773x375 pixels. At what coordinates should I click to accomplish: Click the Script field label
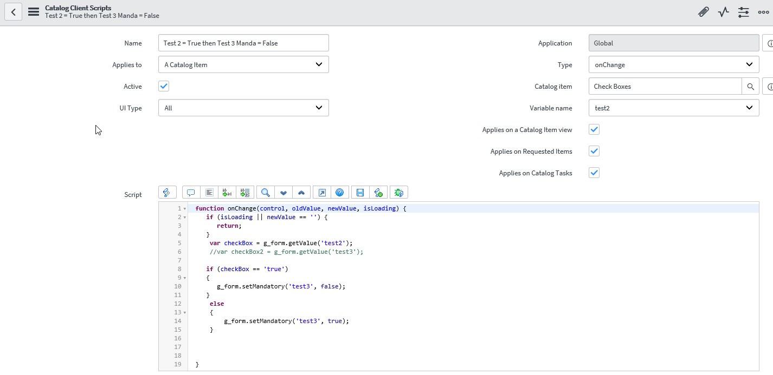tap(133, 195)
